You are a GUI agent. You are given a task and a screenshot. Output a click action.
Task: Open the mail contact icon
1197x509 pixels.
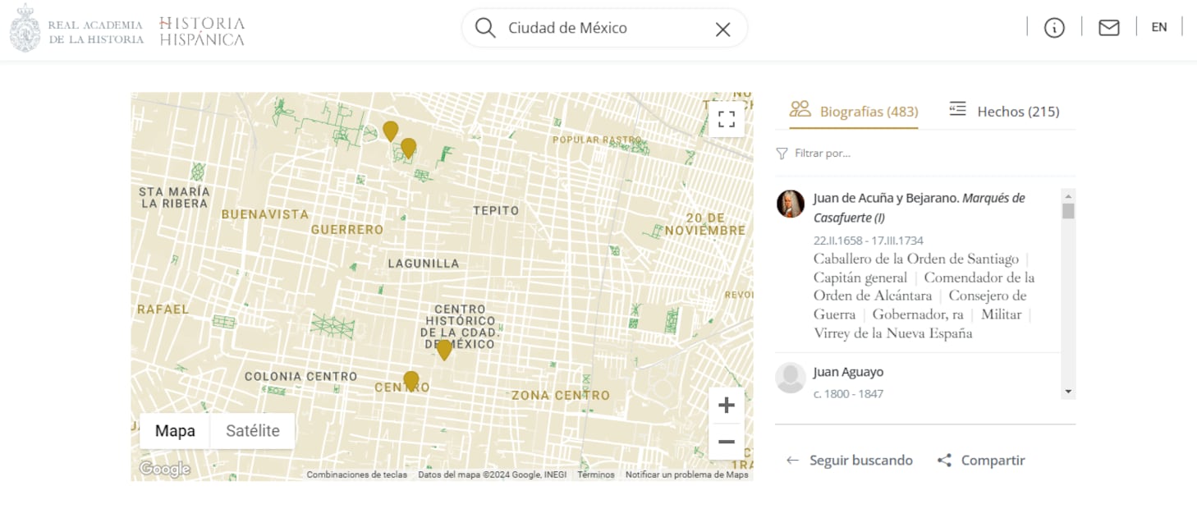point(1109,28)
